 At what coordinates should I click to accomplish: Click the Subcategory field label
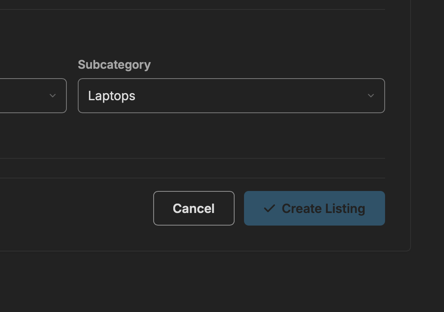(x=114, y=64)
